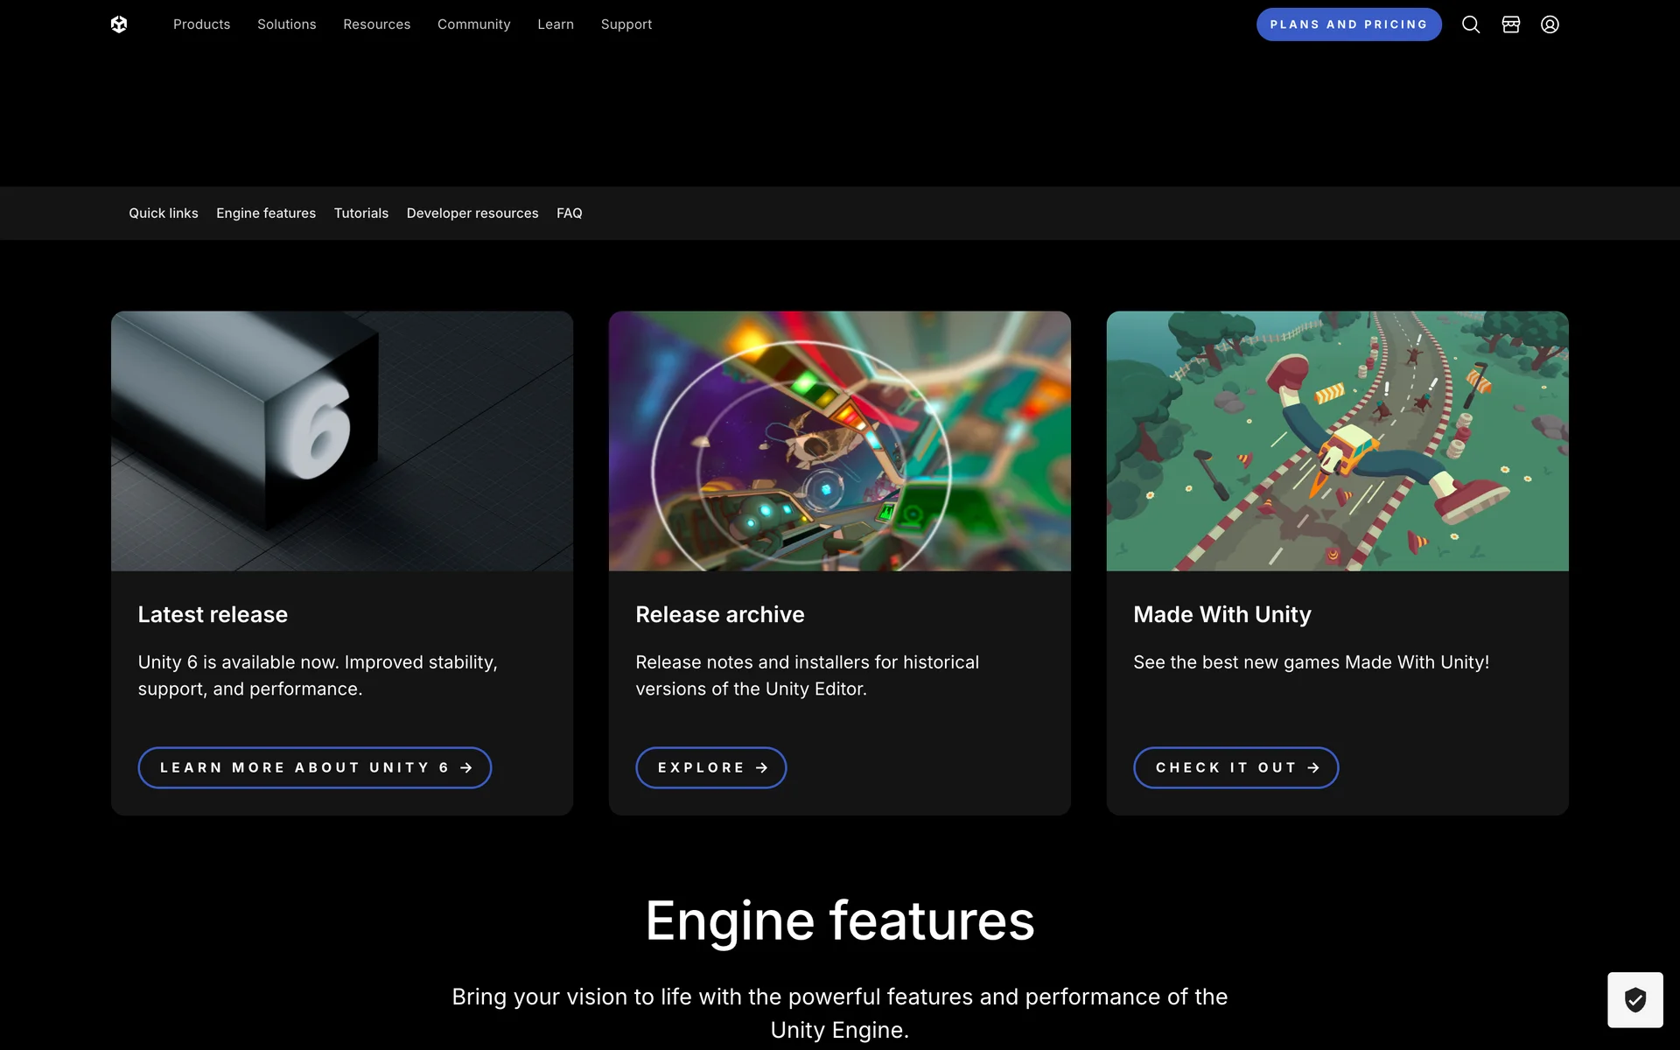Expand the Learn menu
Screen dimensions: 1680x1050
tap(556, 24)
